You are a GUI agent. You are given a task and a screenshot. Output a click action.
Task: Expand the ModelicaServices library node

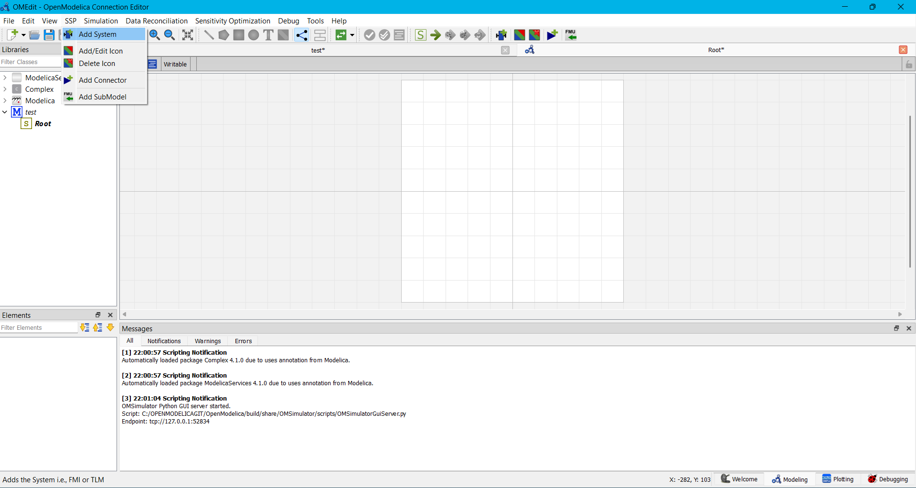click(x=5, y=77)
